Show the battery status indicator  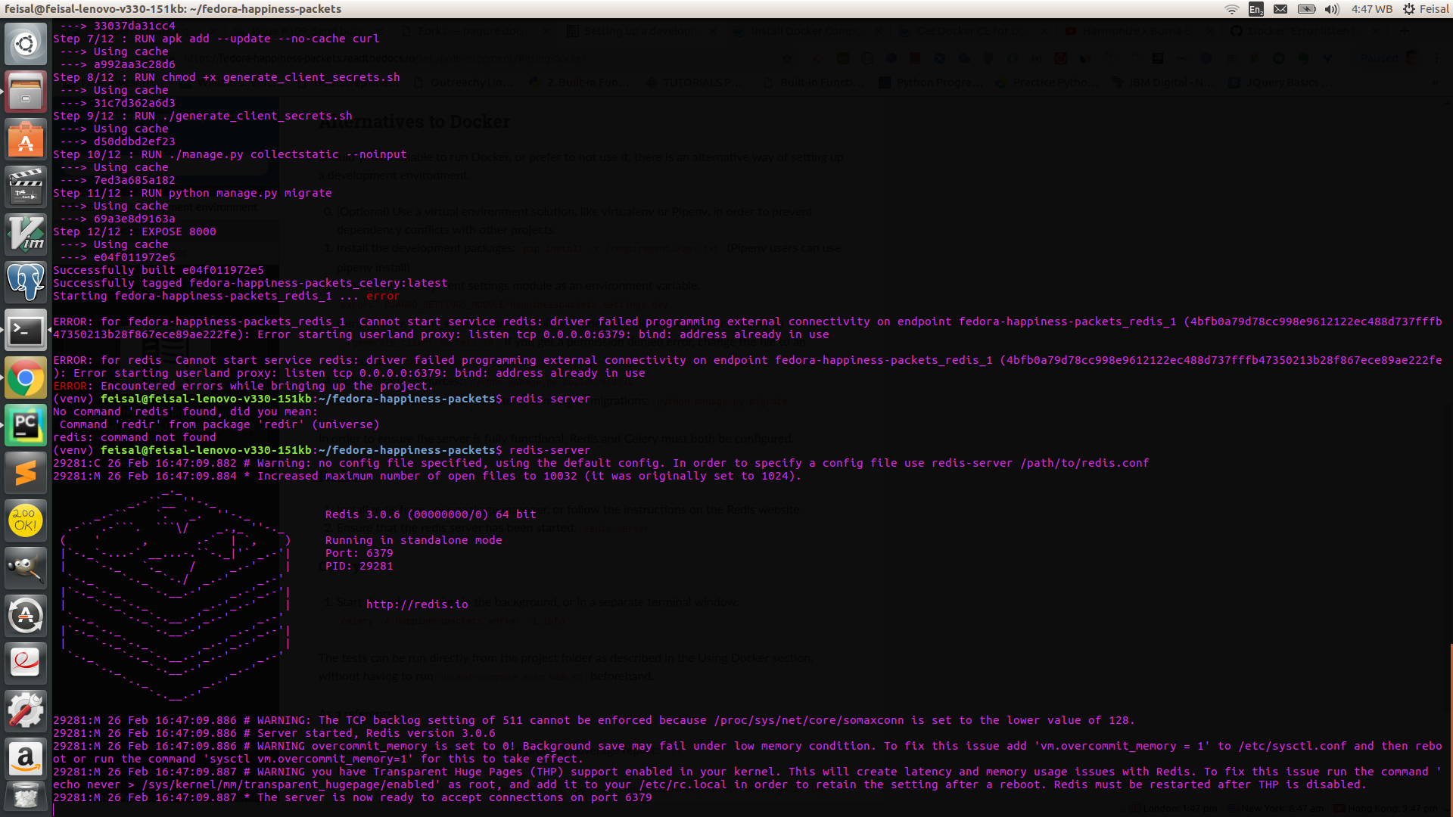click(x=1307, y=9)
